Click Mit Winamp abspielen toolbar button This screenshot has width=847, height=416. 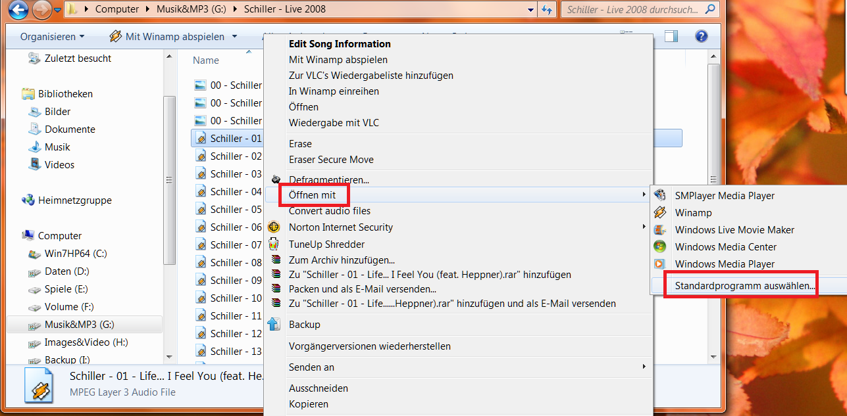coord(167,36)
